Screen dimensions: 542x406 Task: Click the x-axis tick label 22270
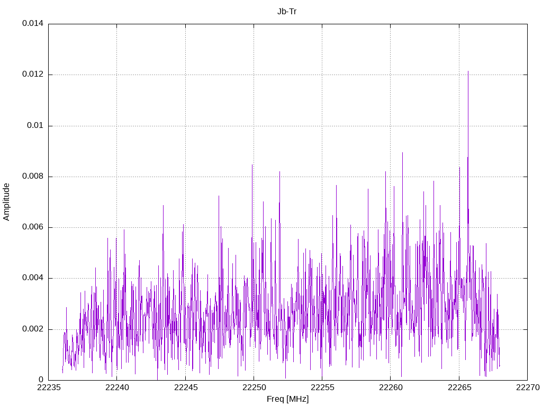[x=528, y=387]
